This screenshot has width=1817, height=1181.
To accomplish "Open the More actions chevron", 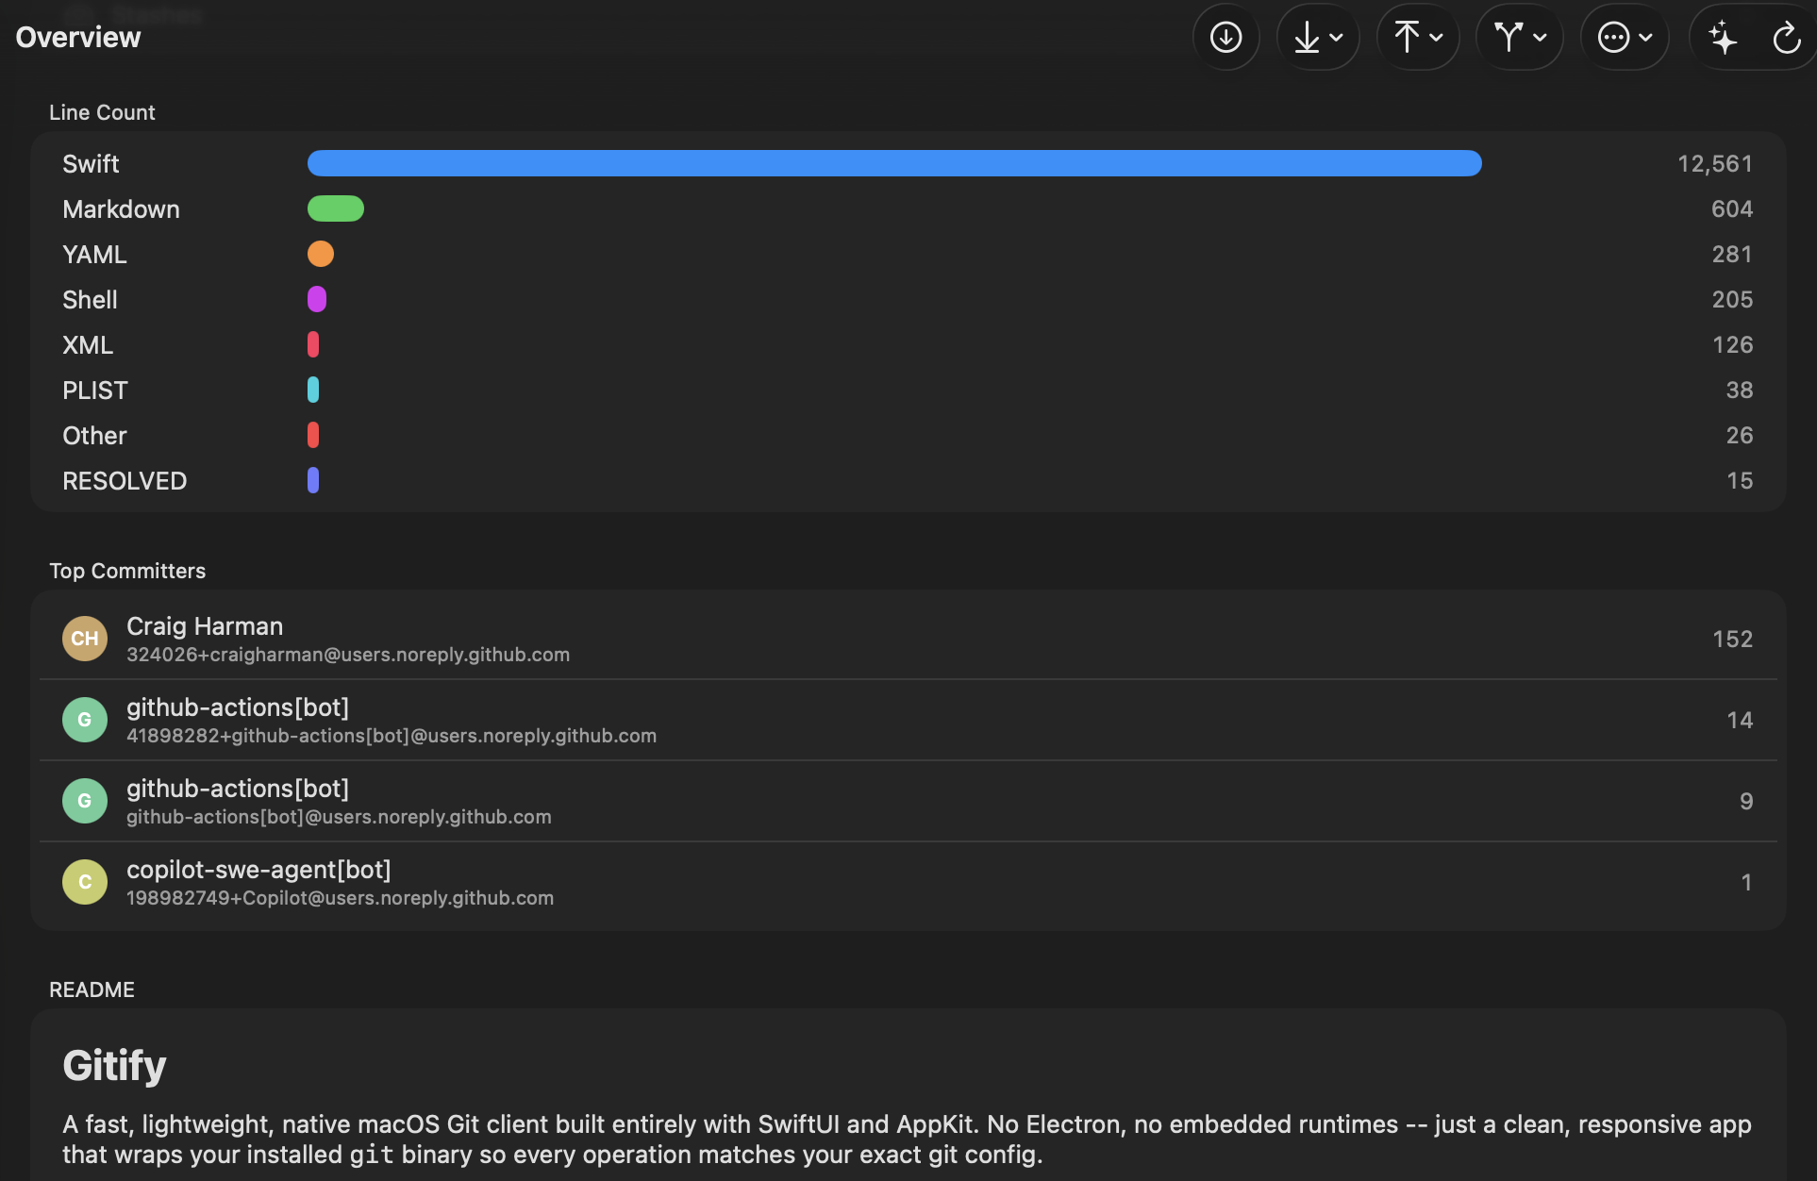I will 1645,38.
